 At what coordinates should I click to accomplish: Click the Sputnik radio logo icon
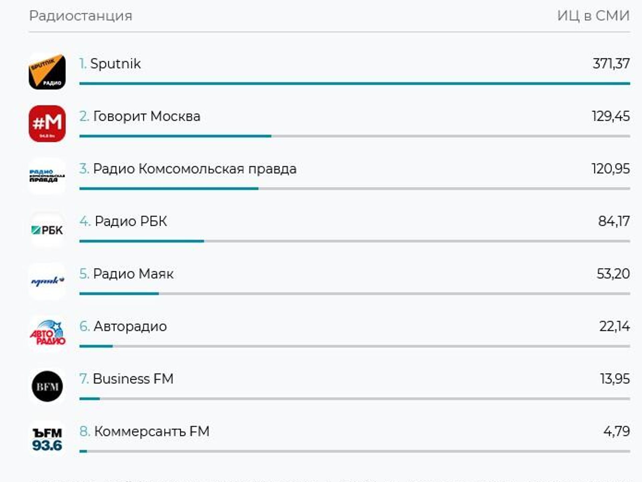point(47,71)
